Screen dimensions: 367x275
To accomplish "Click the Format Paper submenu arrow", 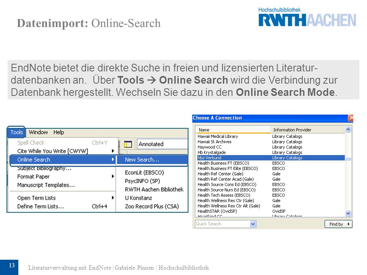I will point(113,176).
